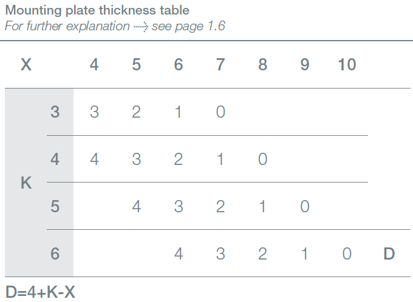Select the X header label
The height and width of the screenshot is (302, 413).
point(26,65)
